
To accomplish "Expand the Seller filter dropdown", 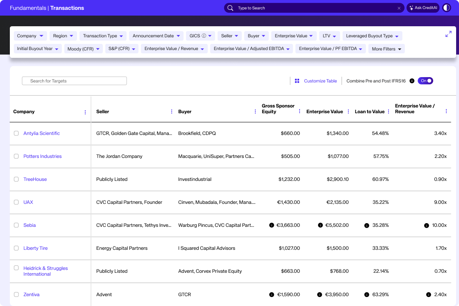I will pos(229,36).
